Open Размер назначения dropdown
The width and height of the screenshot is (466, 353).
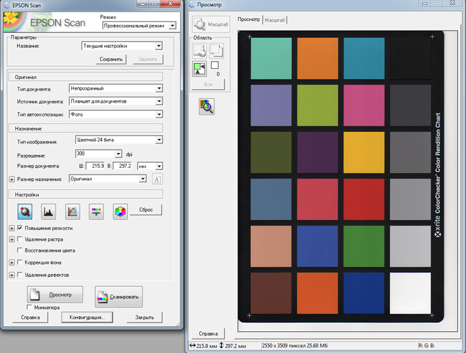[108, 179]
